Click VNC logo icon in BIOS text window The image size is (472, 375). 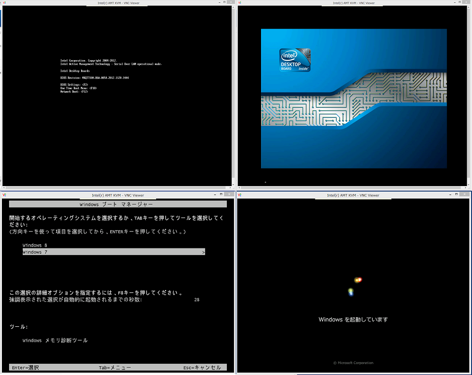4,3
